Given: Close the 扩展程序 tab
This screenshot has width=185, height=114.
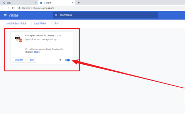Looking at the screenshot, I should point(73,3).
